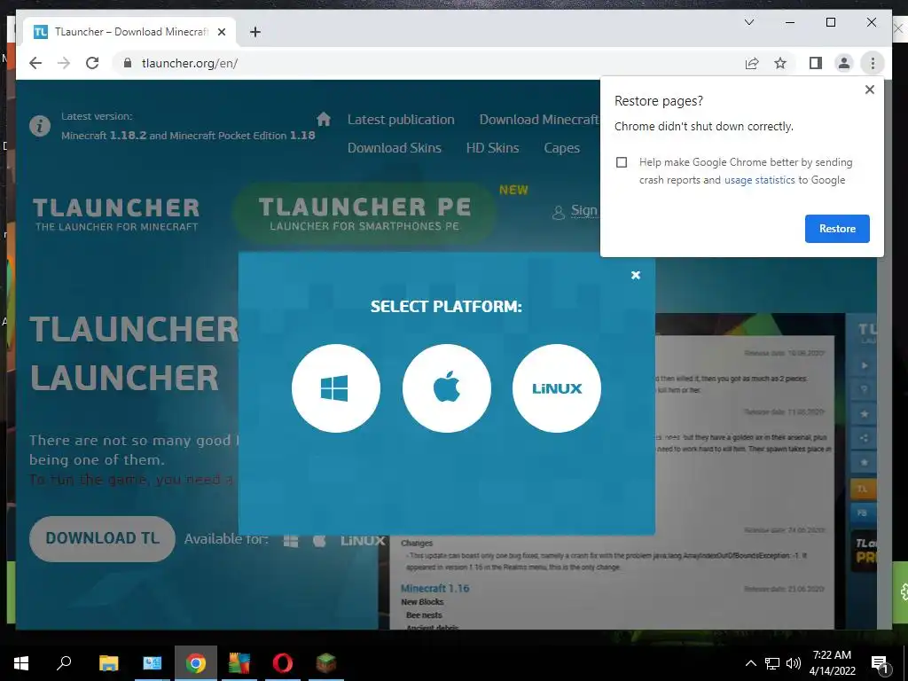Open the taskbar clock showing 7:22 AM

832,663
